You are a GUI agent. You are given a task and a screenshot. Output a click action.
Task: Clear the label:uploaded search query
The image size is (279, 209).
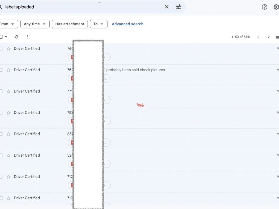pyautogui.click(x=167, y=7)
